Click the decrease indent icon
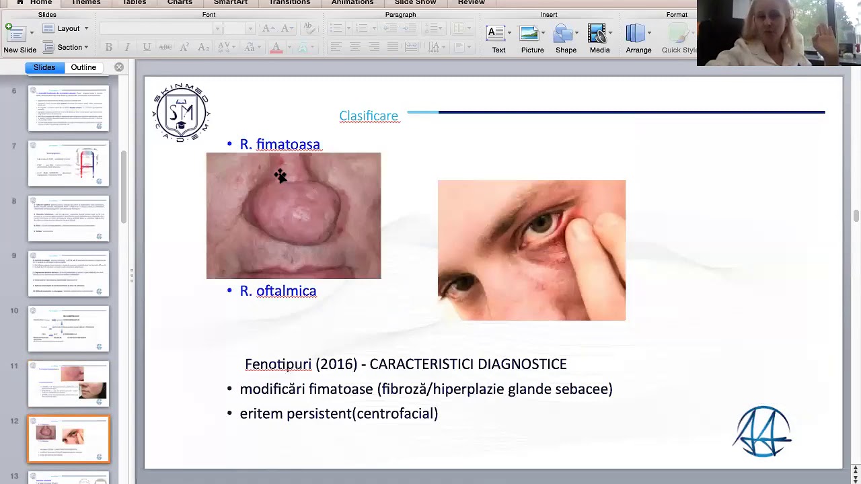Viewport: 861px width, 484px height. (x=389, y=28)
